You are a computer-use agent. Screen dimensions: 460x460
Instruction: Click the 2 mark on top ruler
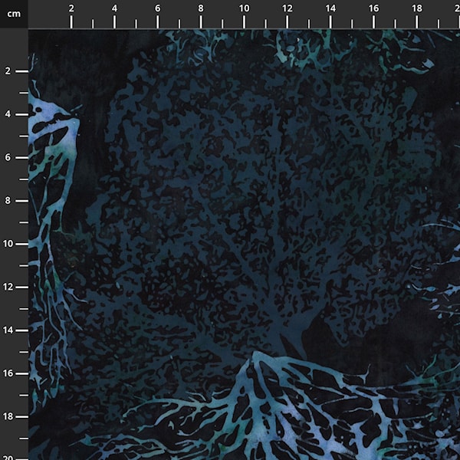tap(71, 8)
